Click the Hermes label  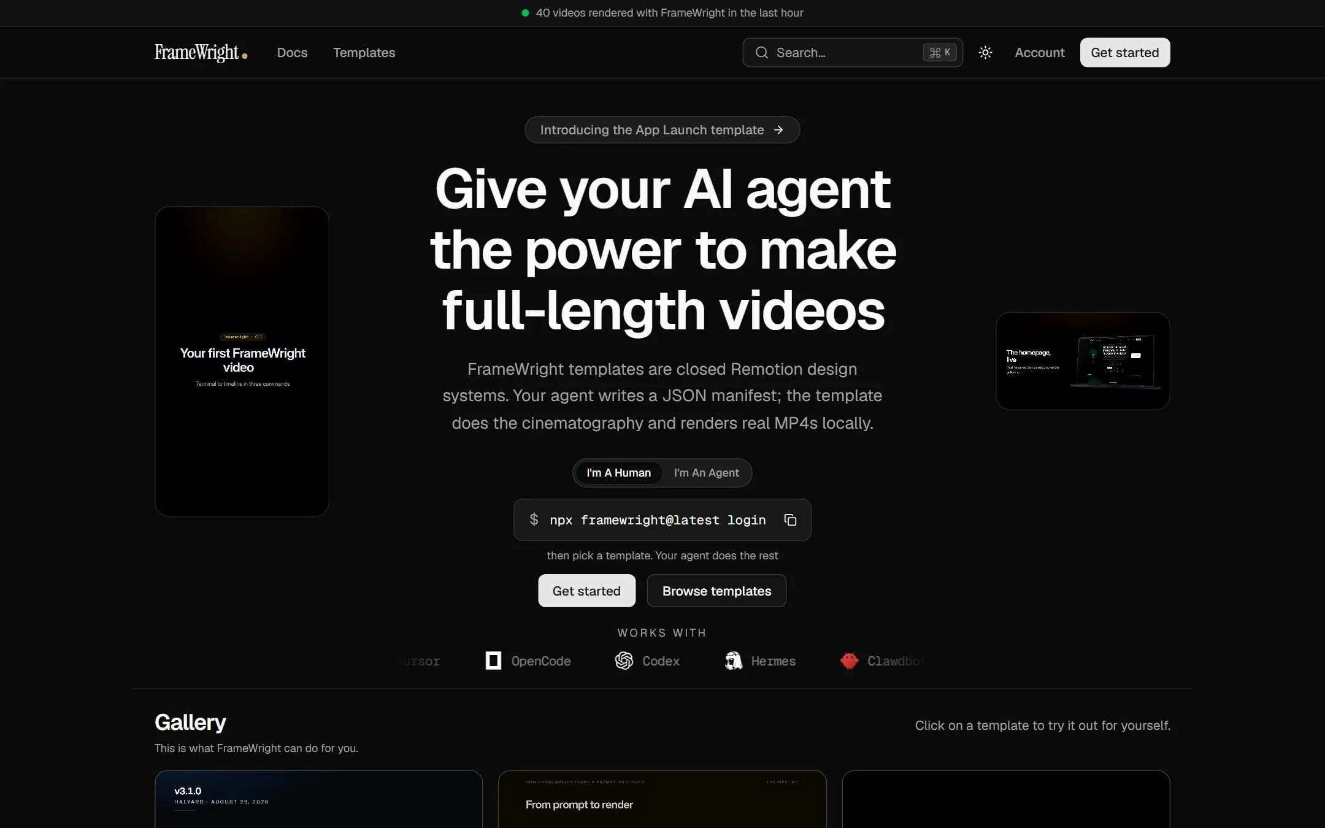coord(773,661)
